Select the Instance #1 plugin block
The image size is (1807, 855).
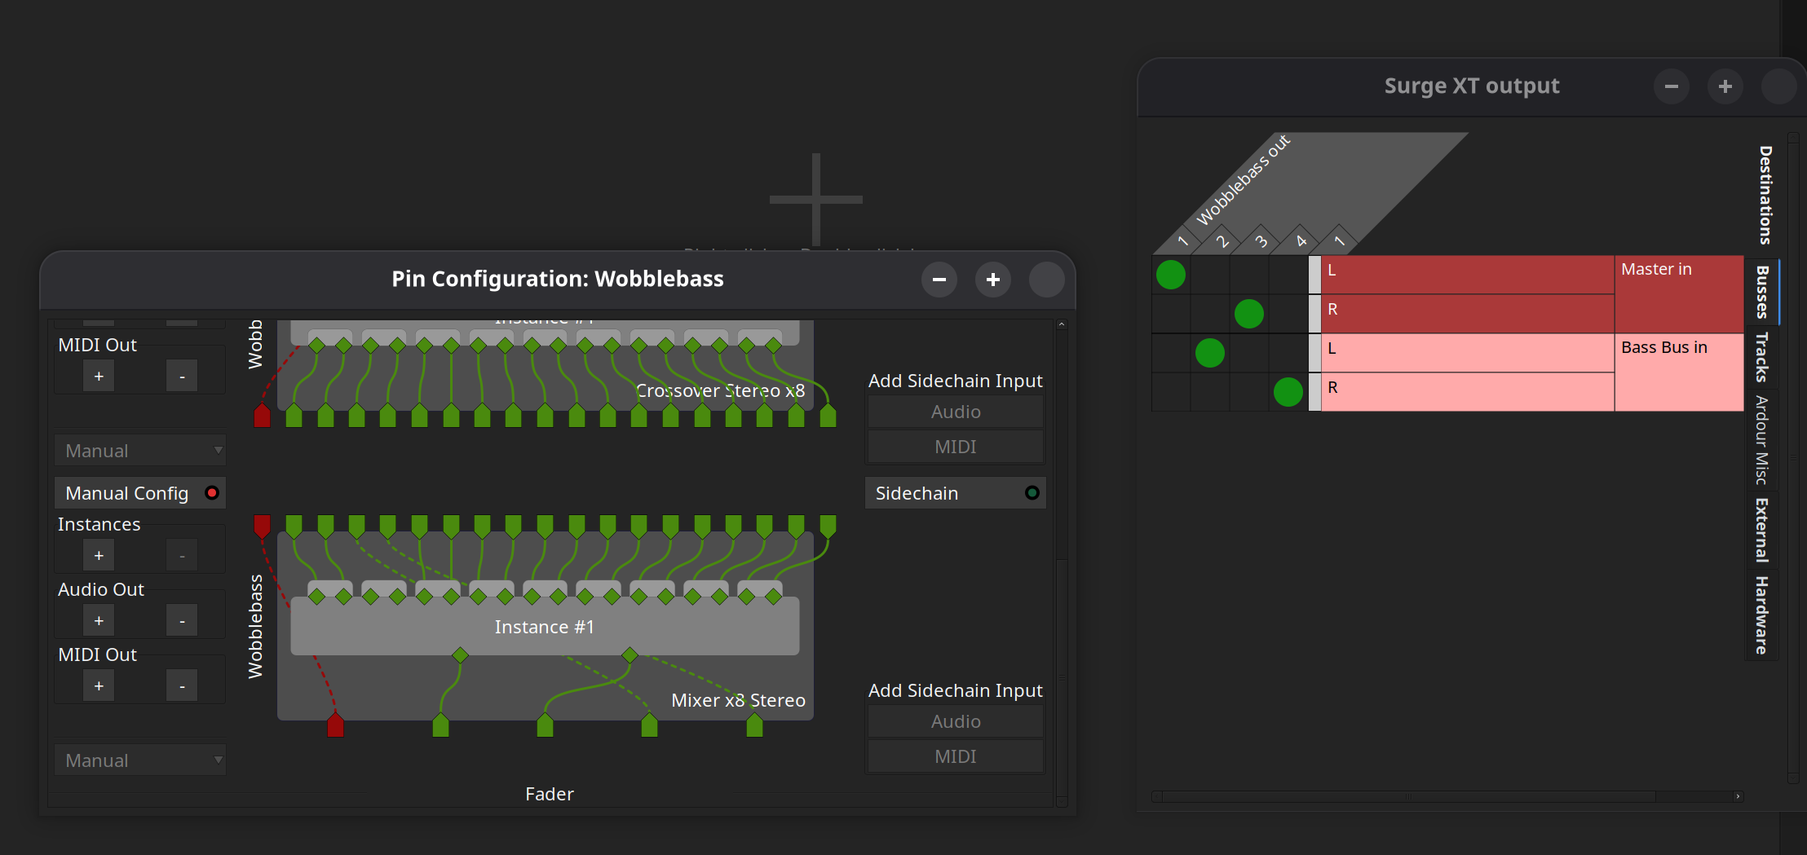pos(545,627)
